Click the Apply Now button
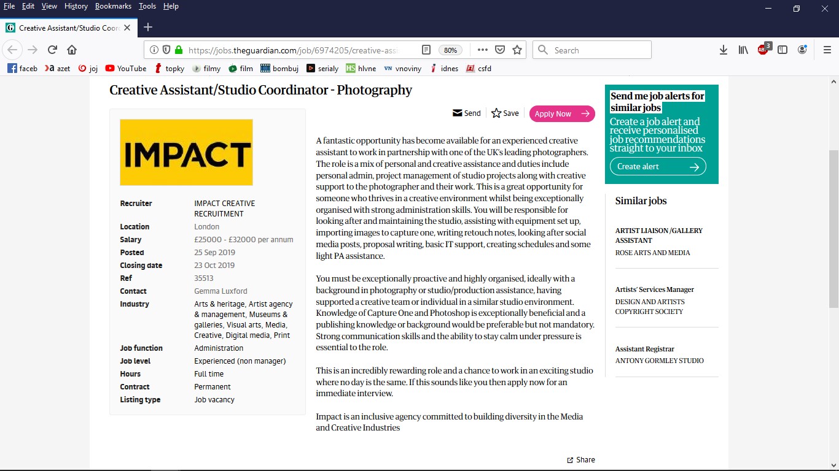The width and height of the screenshot is (839, 471). 562,113
